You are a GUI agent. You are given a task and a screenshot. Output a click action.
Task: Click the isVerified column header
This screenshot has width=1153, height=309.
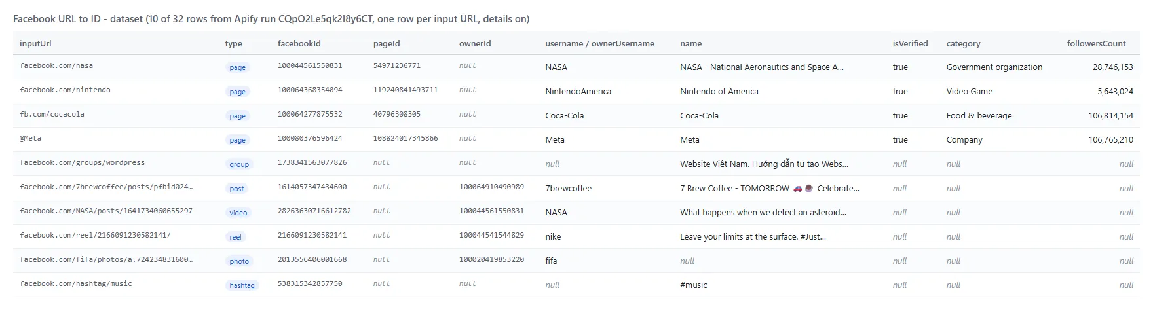[910, 44]
